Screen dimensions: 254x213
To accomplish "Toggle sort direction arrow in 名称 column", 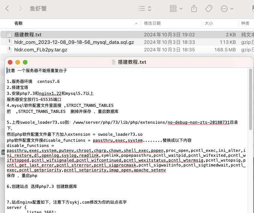I will pos(136,24).
